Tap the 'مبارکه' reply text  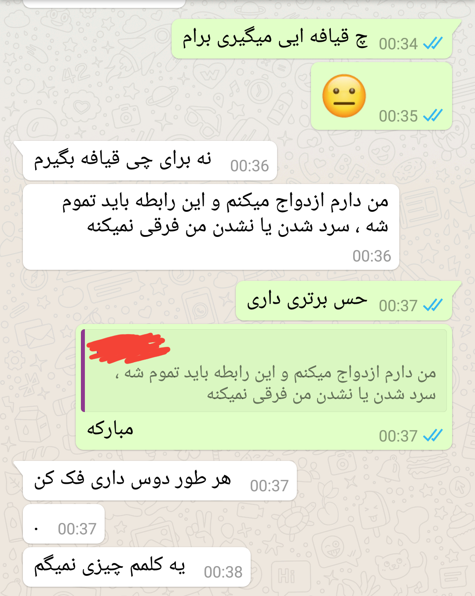pyautogui.click(x=110, y=429)
